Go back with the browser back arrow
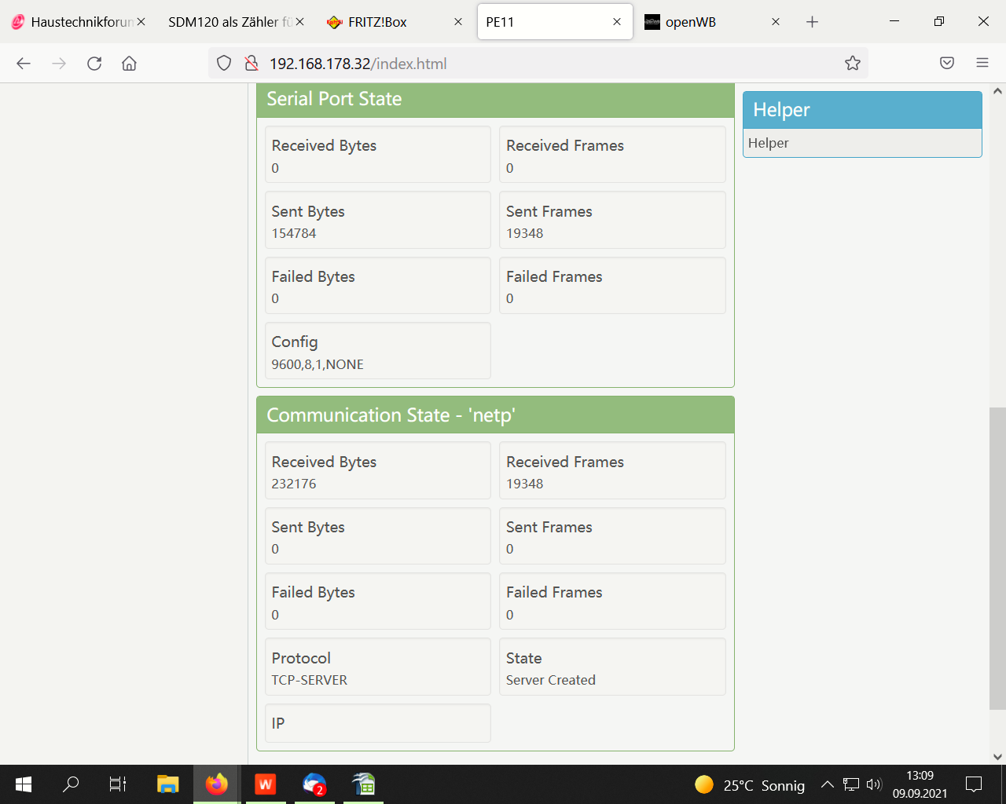 click(x=24, y=64)
